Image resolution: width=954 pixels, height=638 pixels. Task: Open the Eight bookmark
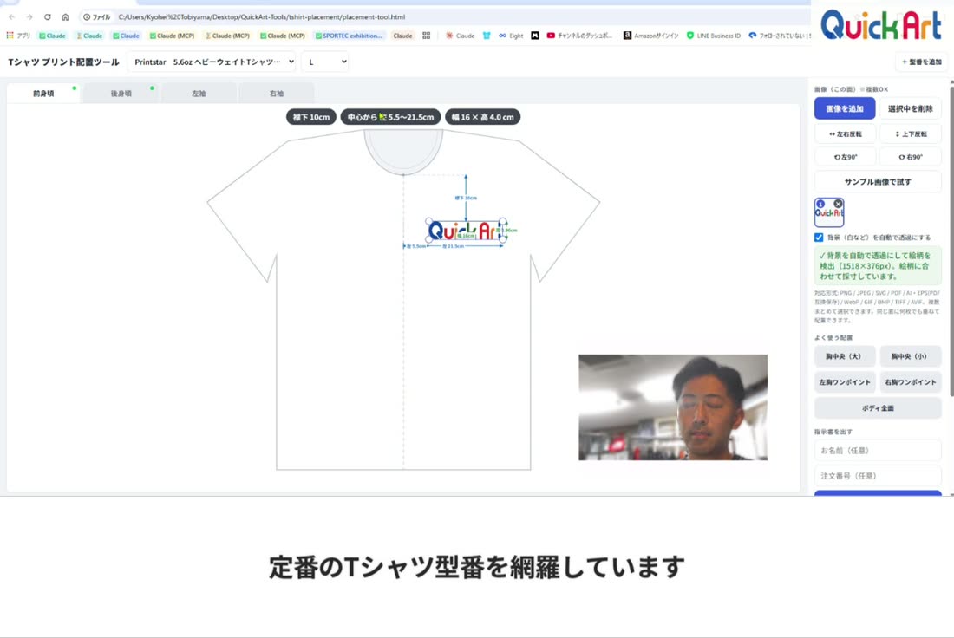point(511,36)
